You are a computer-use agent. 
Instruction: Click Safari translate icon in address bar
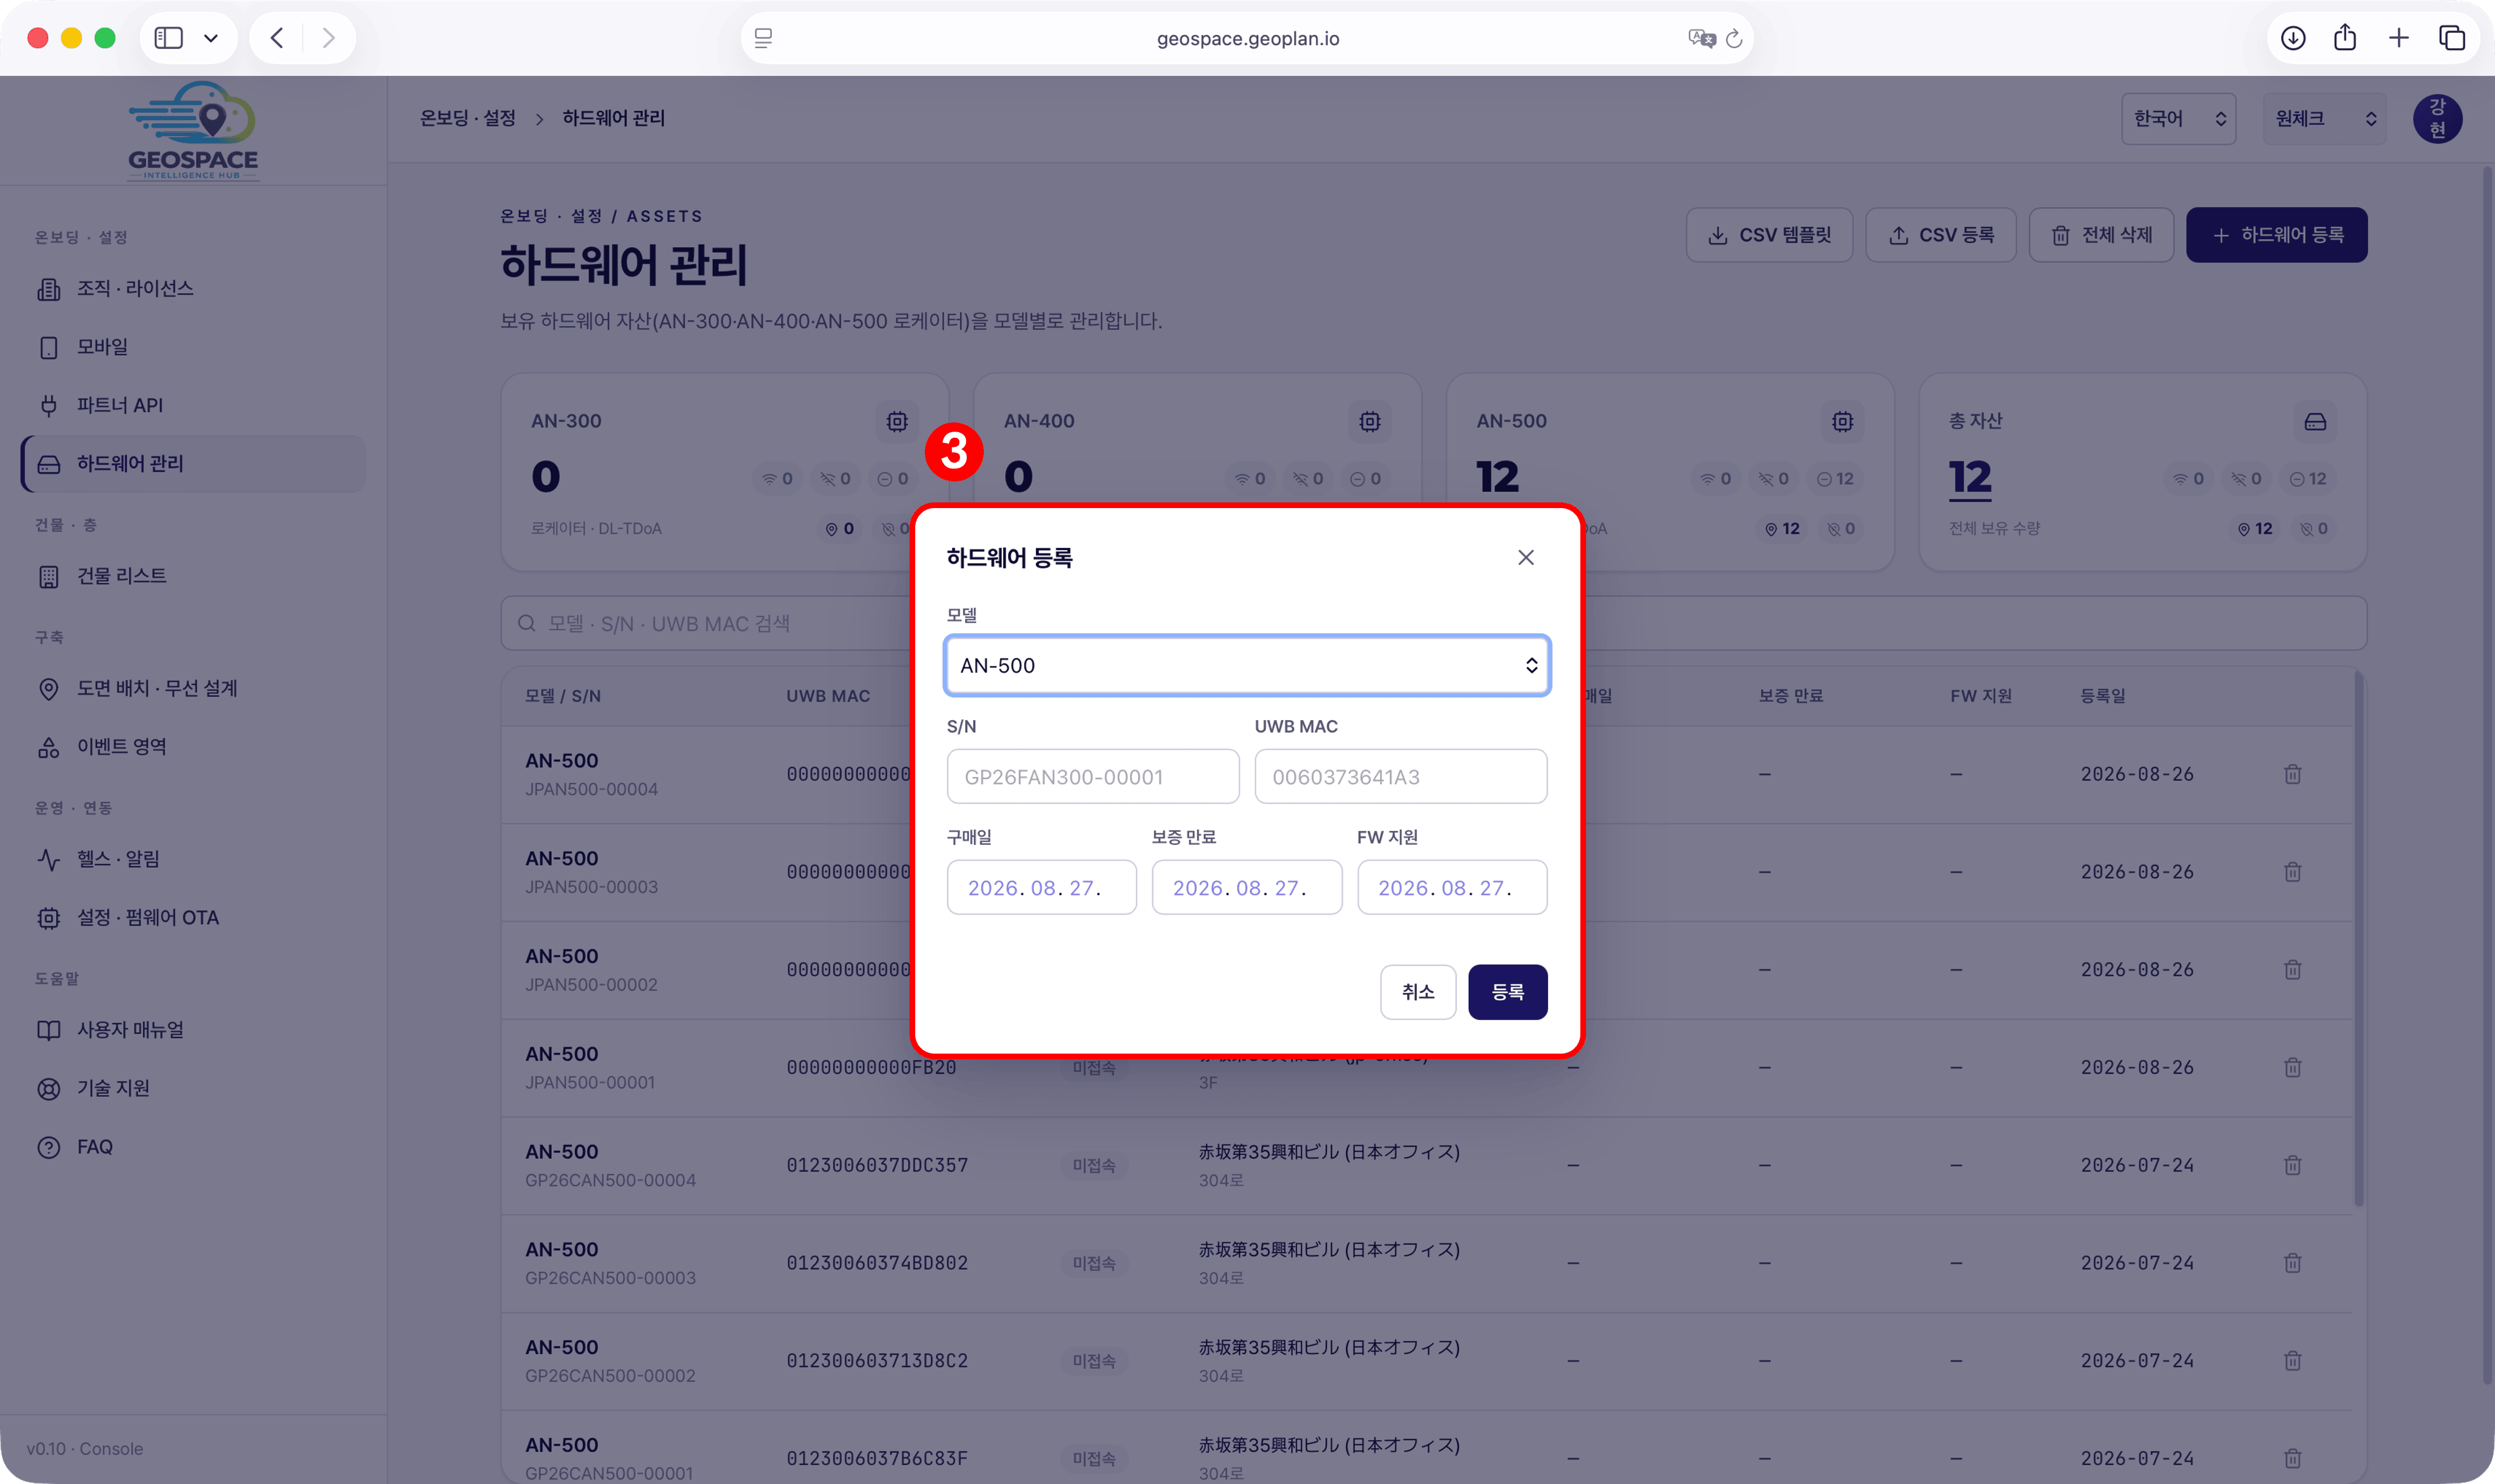pos(1701,38)
